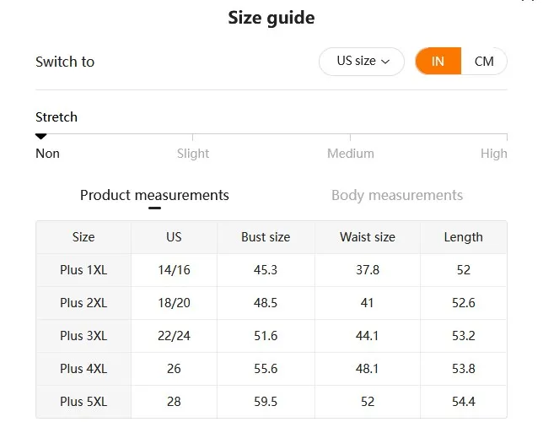
Task: Click the Plus 3XL size row
Action: pos(83,336)
